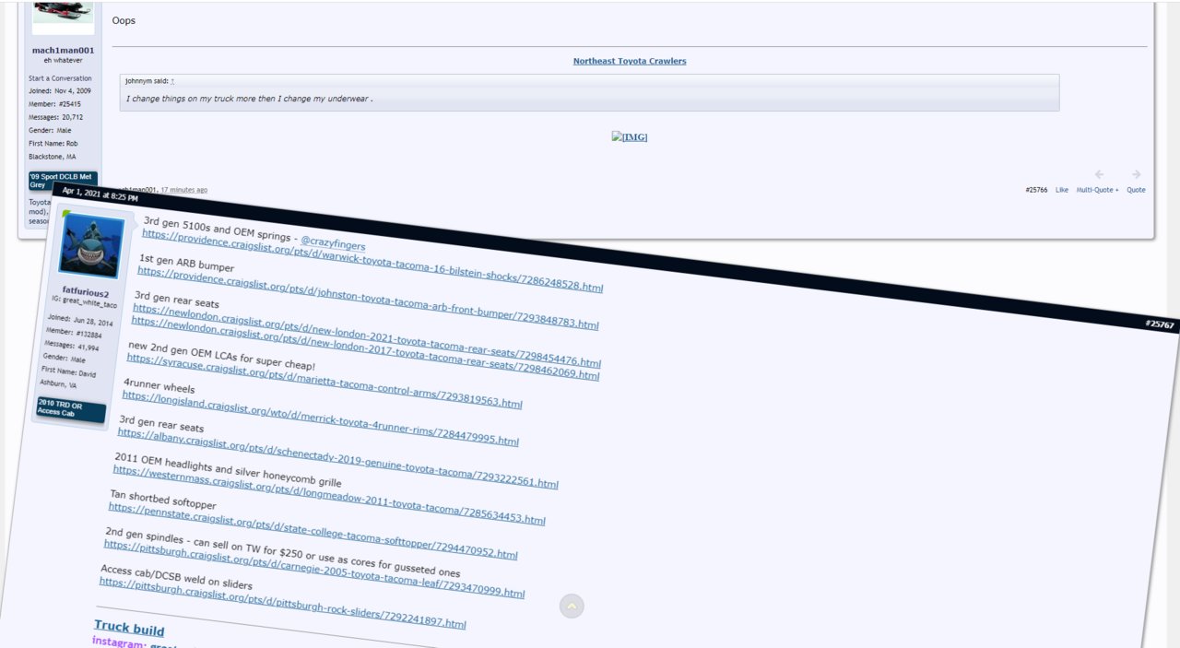Click the 17 minutes ago timestamp
The width and height of the screenshot is (1180, 648).
(184, 190)
